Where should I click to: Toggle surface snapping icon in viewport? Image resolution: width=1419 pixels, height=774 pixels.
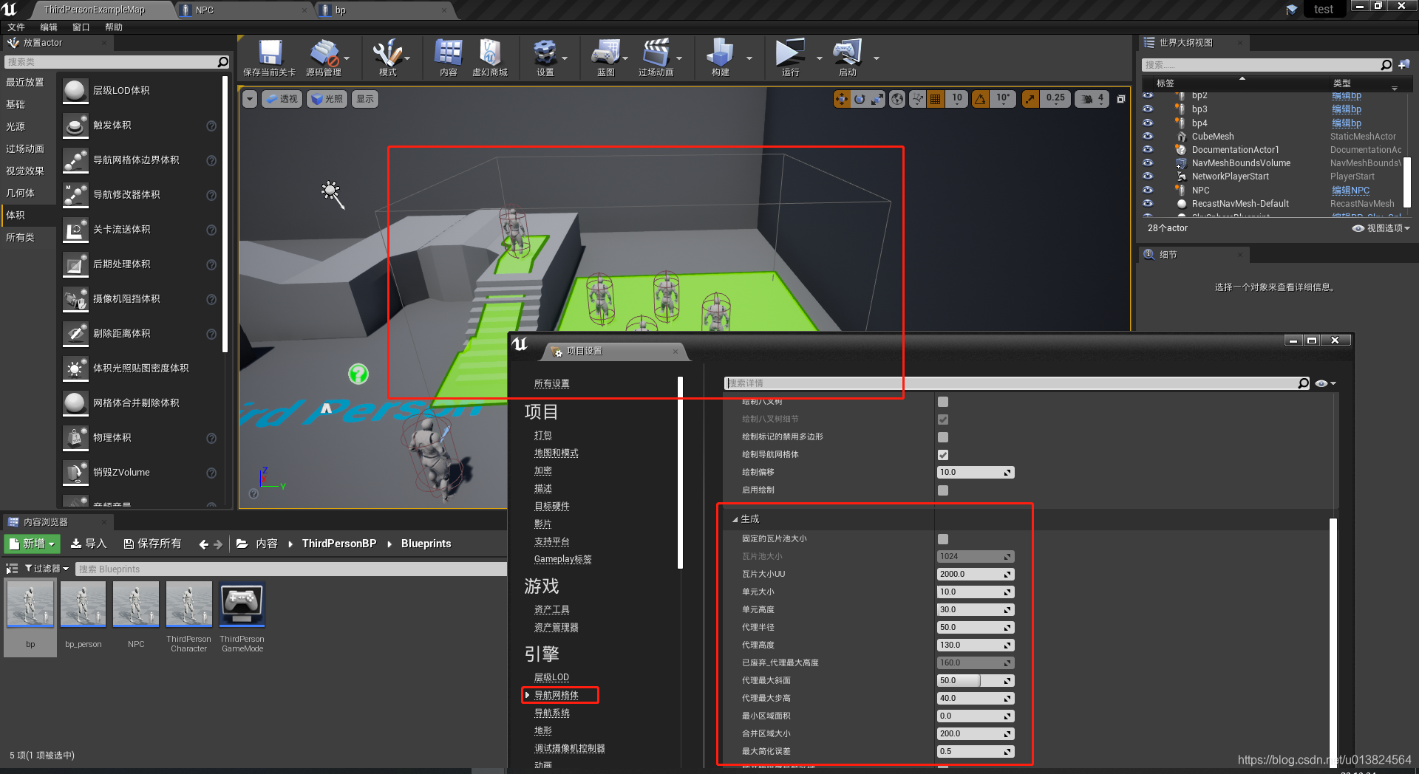point(917,99)
